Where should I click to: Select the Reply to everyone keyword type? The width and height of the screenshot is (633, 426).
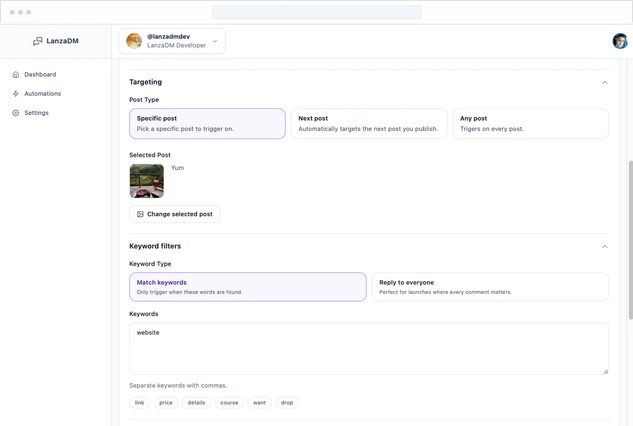click(490, 287)
